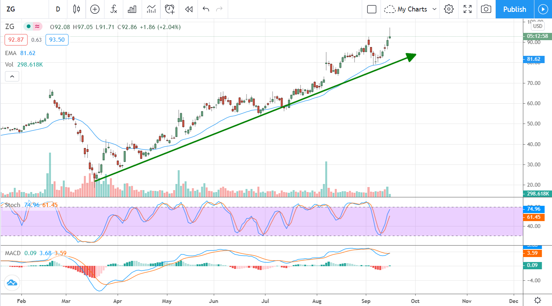Expand the My Charts dropdown

[412, 9]
